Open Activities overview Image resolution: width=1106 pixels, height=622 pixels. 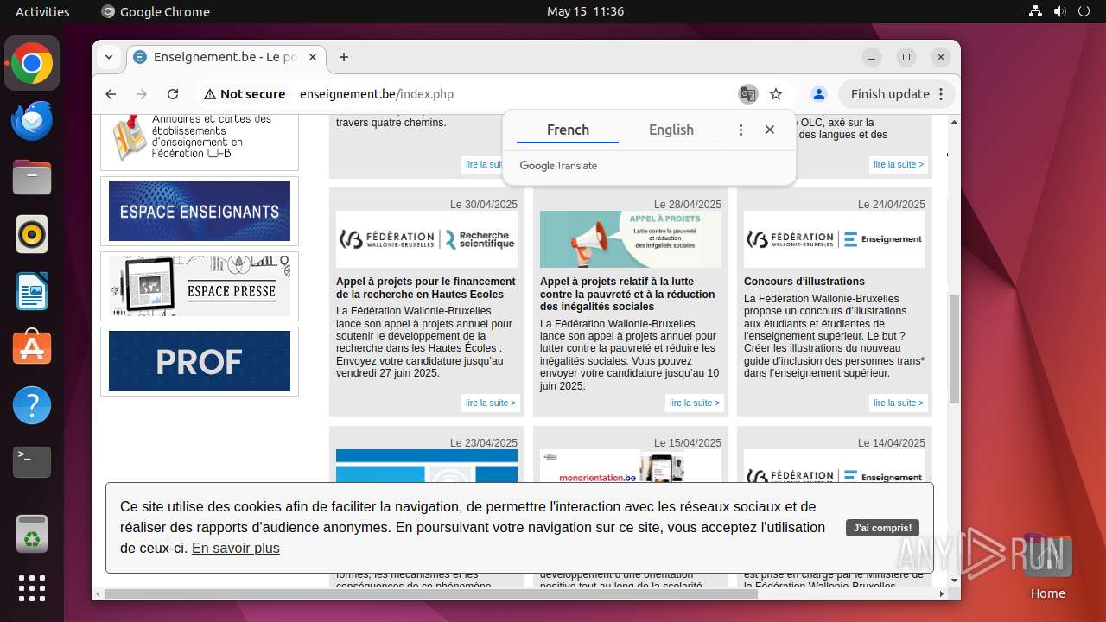click(x=42, y=11)
